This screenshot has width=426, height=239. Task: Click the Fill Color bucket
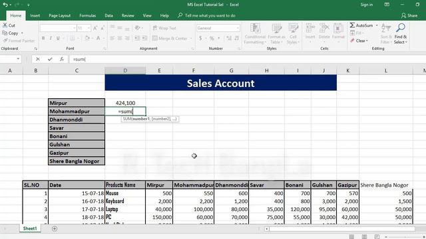pos(87,39)
